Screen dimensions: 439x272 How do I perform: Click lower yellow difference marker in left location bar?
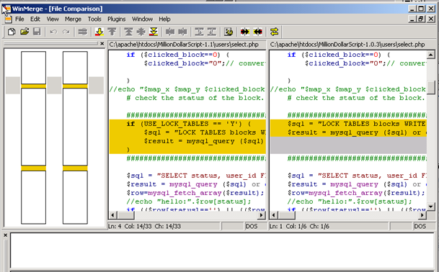click(34, 168)
